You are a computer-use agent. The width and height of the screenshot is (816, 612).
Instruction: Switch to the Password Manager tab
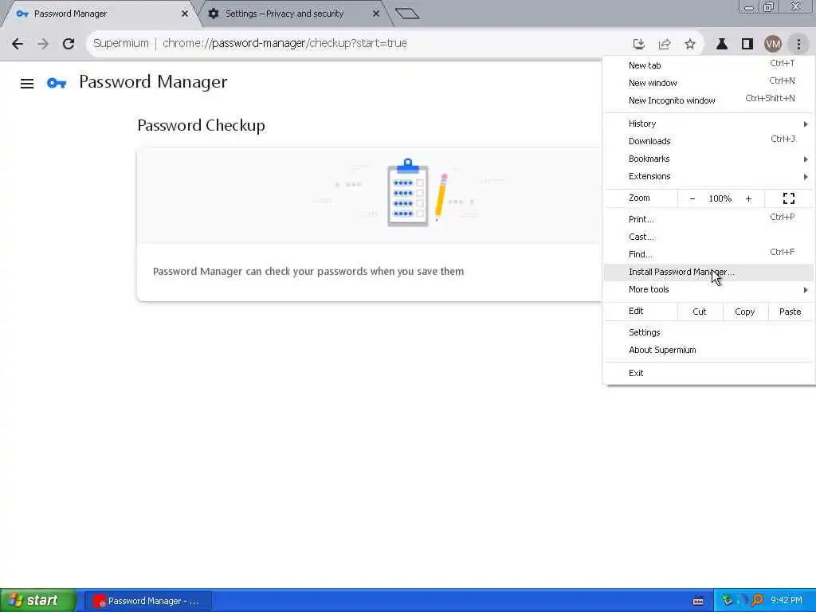(x=99, y=14)
